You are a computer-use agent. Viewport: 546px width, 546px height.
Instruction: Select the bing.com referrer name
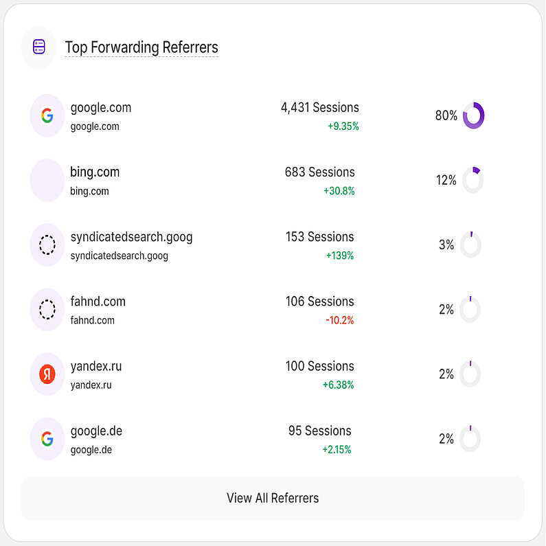click(95, 172)
